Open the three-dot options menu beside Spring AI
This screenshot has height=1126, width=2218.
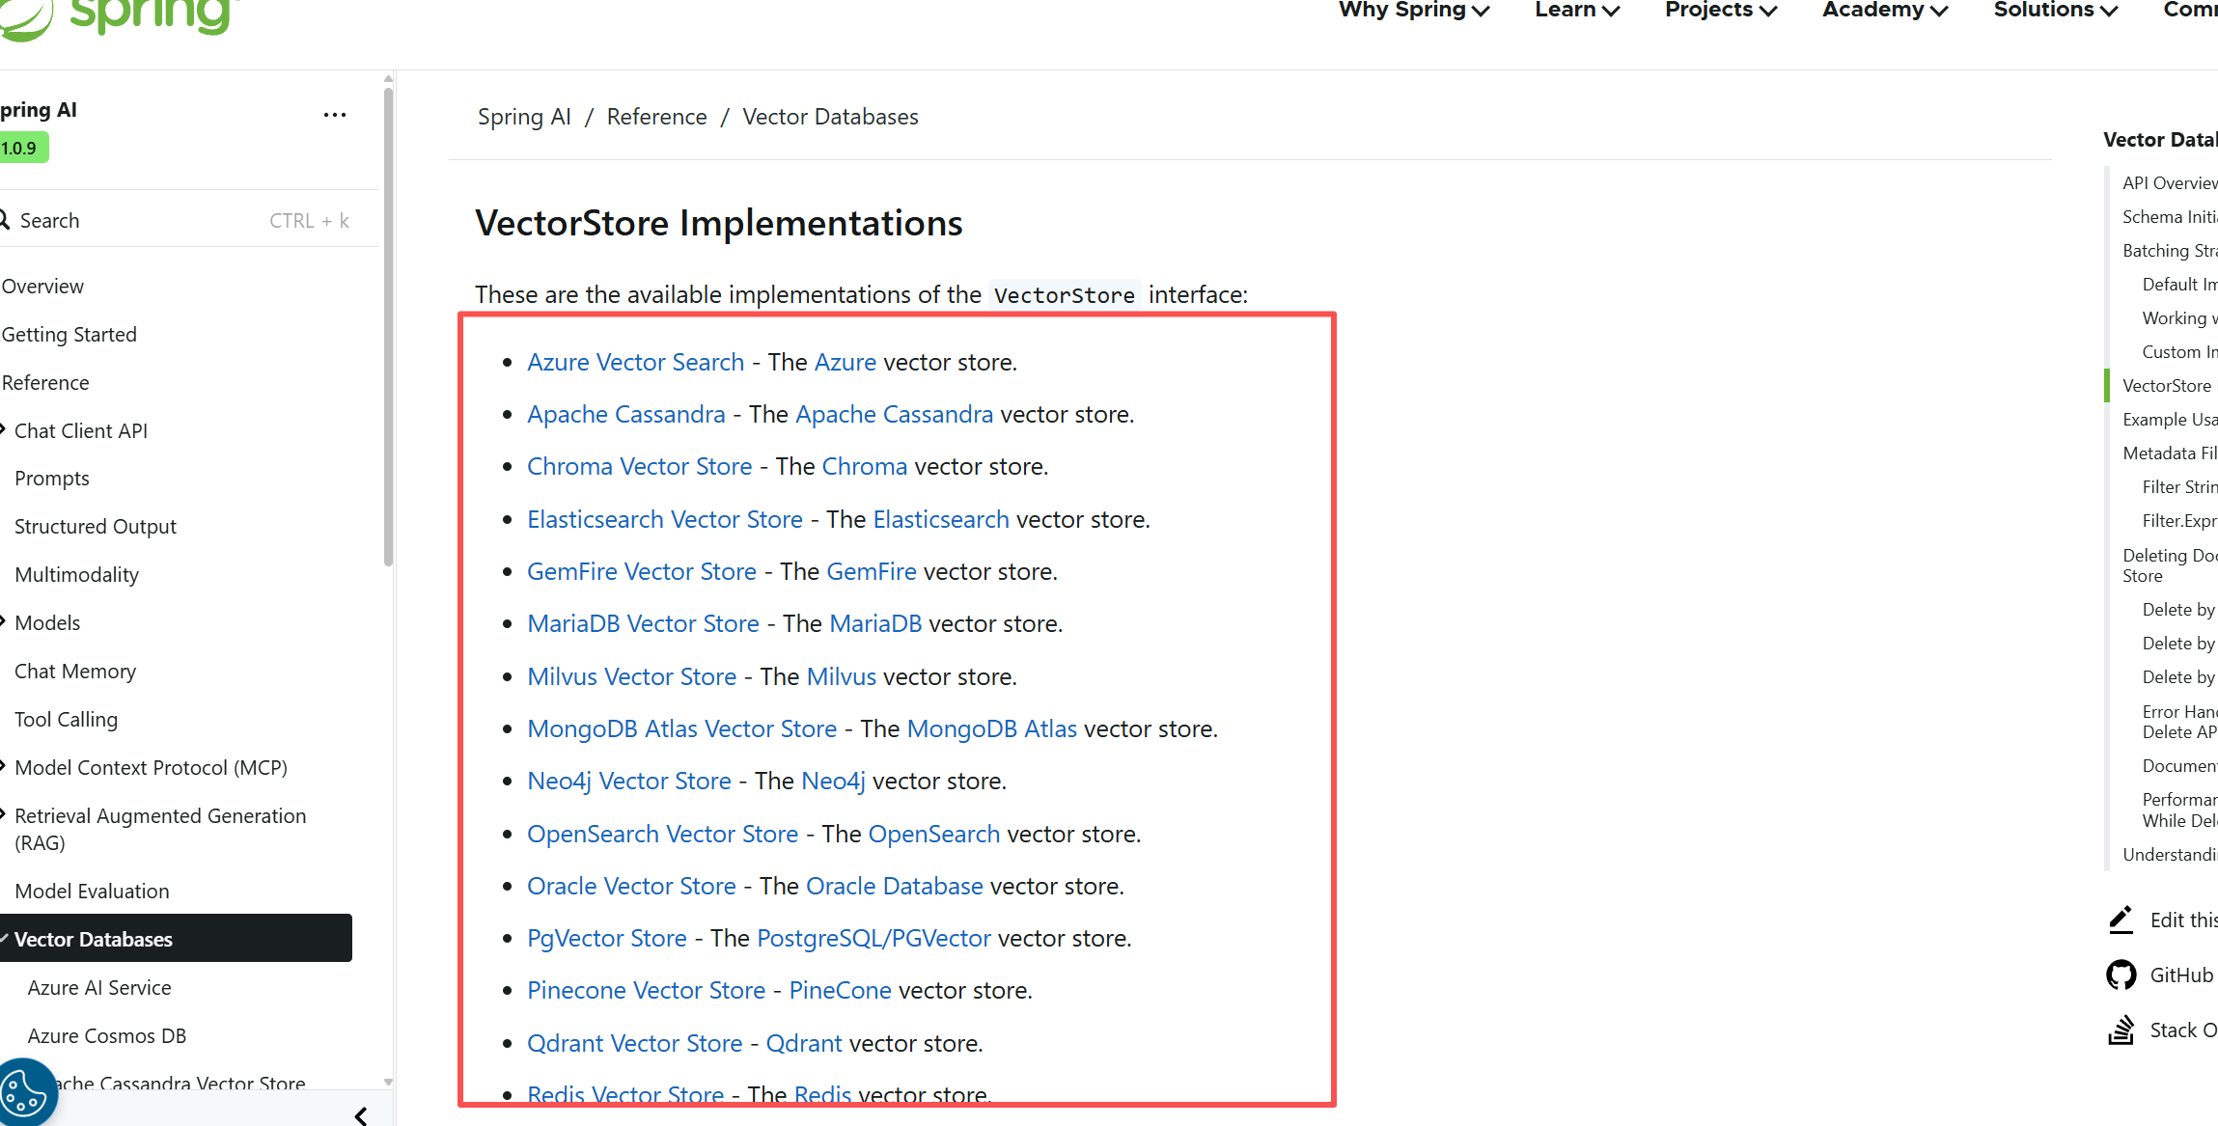[335, 115]
